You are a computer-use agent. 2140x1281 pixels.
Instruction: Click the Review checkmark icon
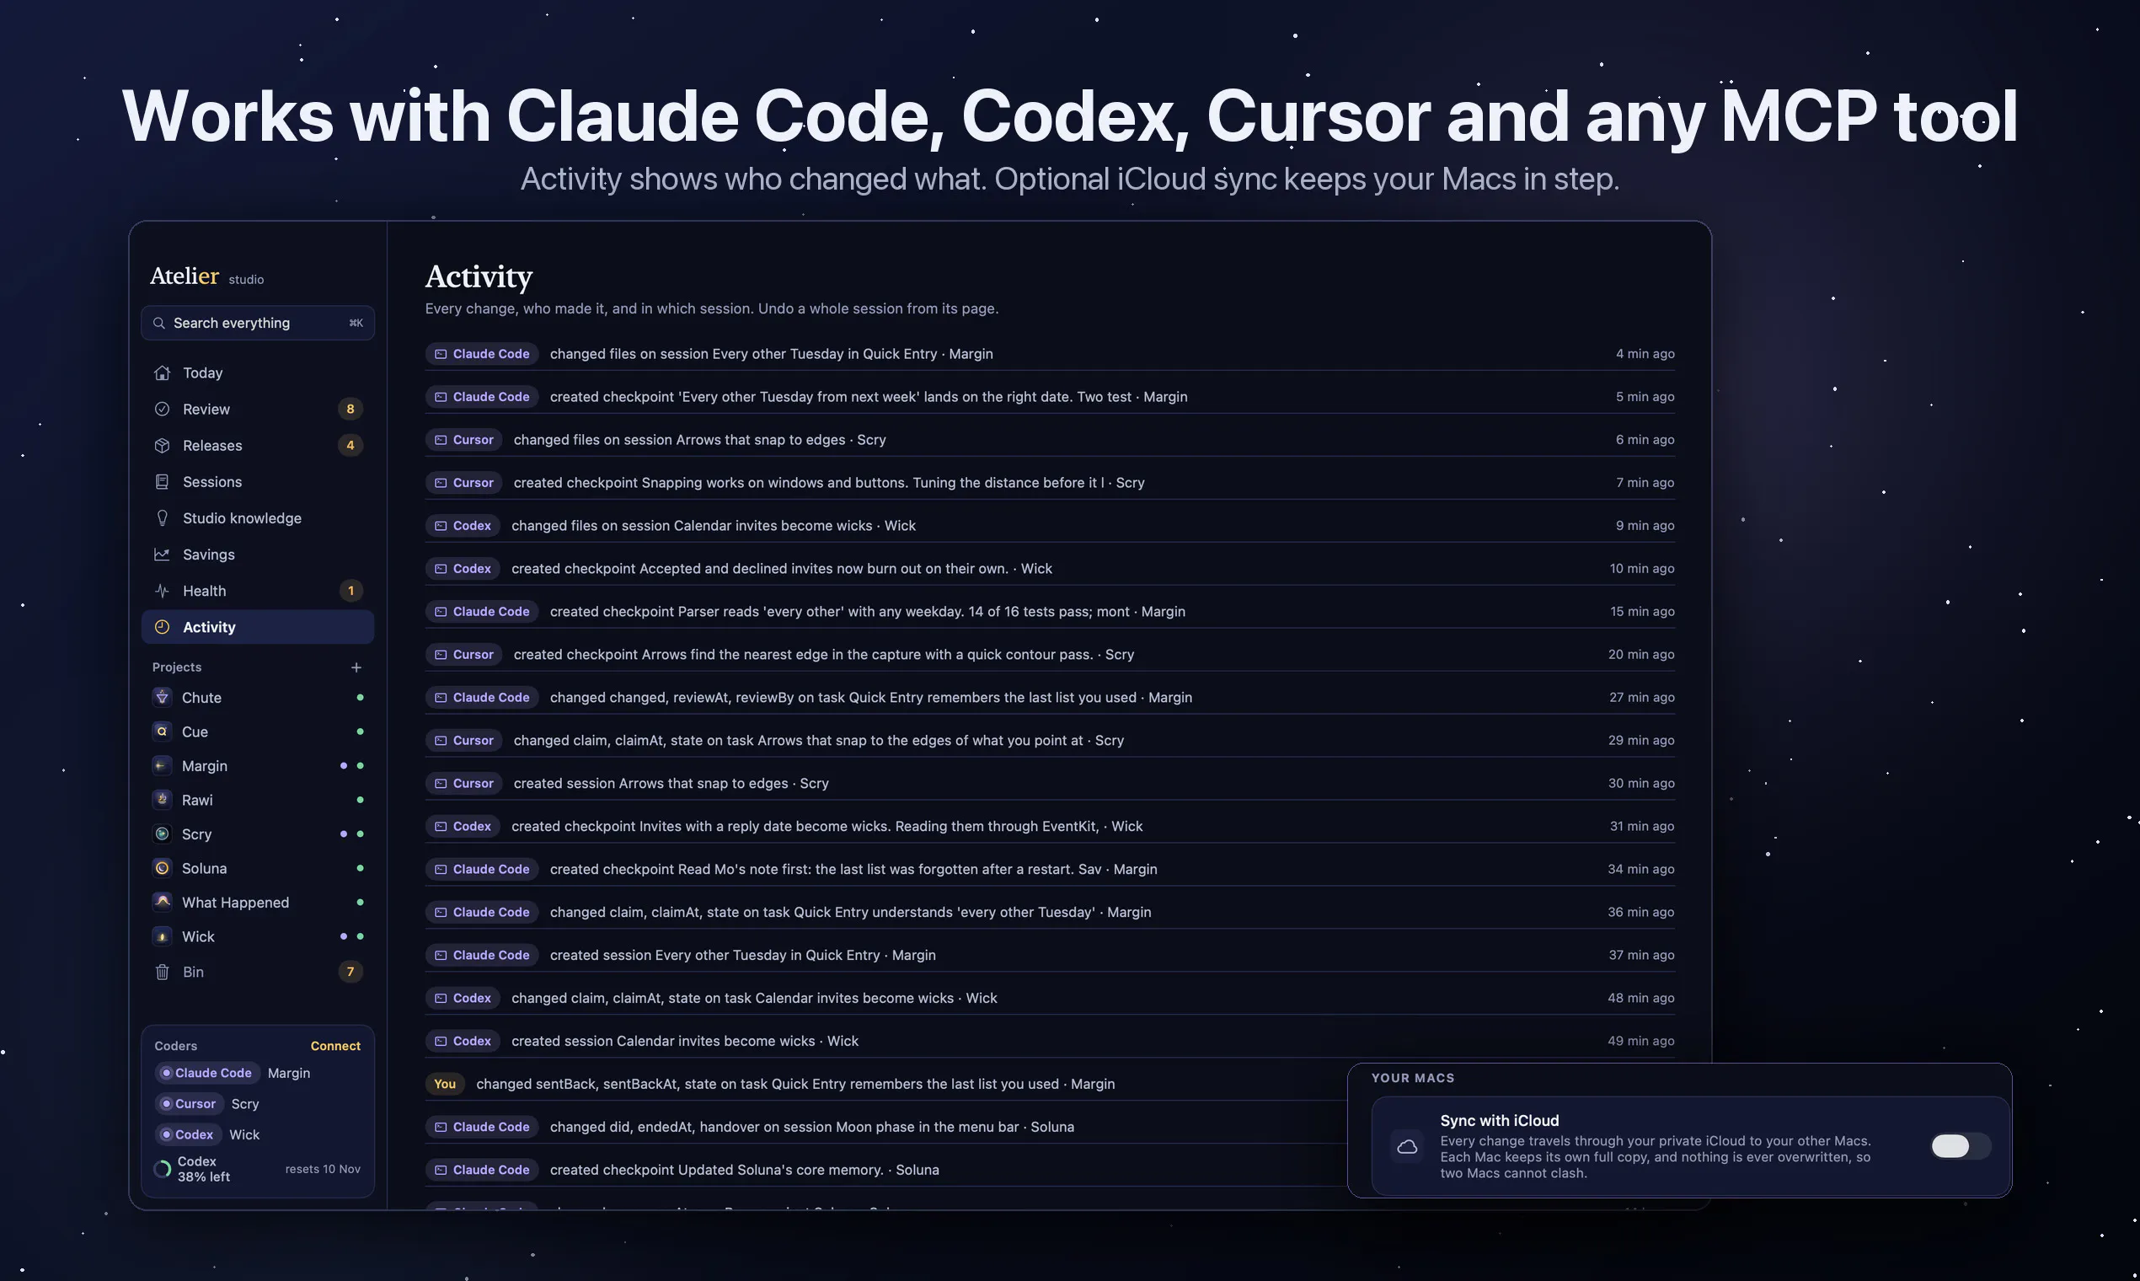coord(162,409)
